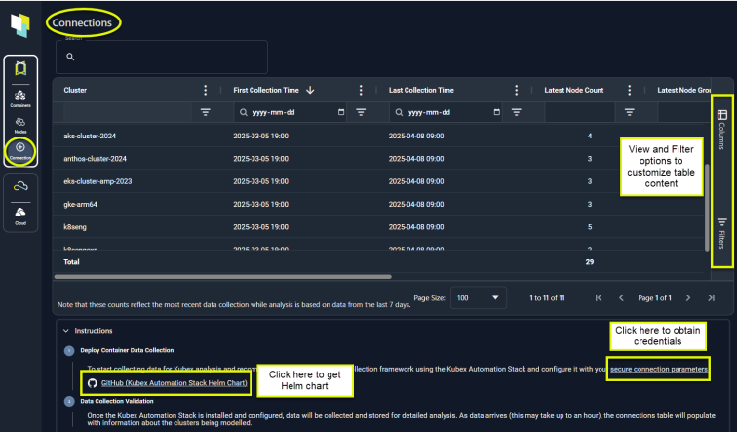Open the Connection sidebar icon

point(20,151)
